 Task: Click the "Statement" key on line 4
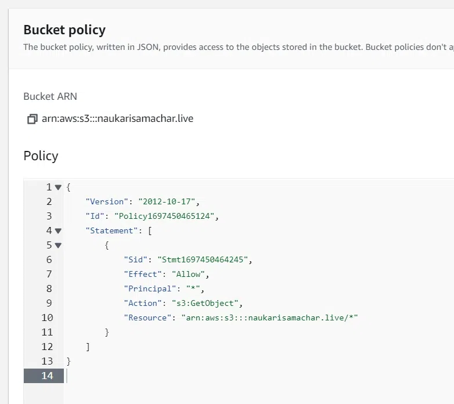[110, 230]
